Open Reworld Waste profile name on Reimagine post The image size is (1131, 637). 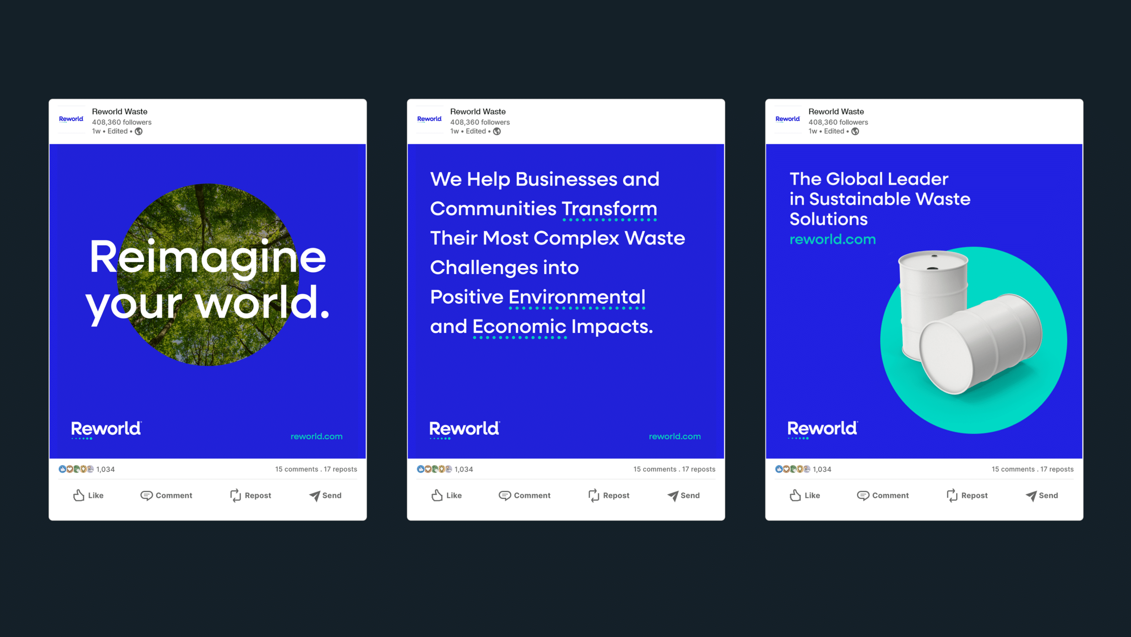[x=120, y=112]
